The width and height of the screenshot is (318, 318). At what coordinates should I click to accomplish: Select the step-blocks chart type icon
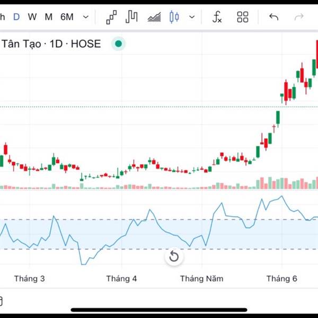tap(111, 17)
